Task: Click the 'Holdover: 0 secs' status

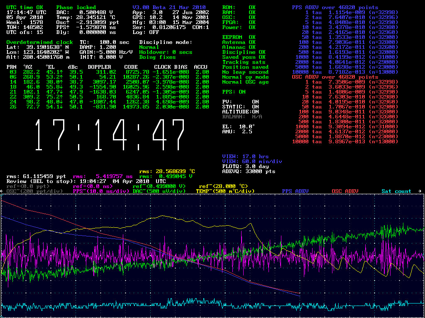Action: click(x=166, y=52)
